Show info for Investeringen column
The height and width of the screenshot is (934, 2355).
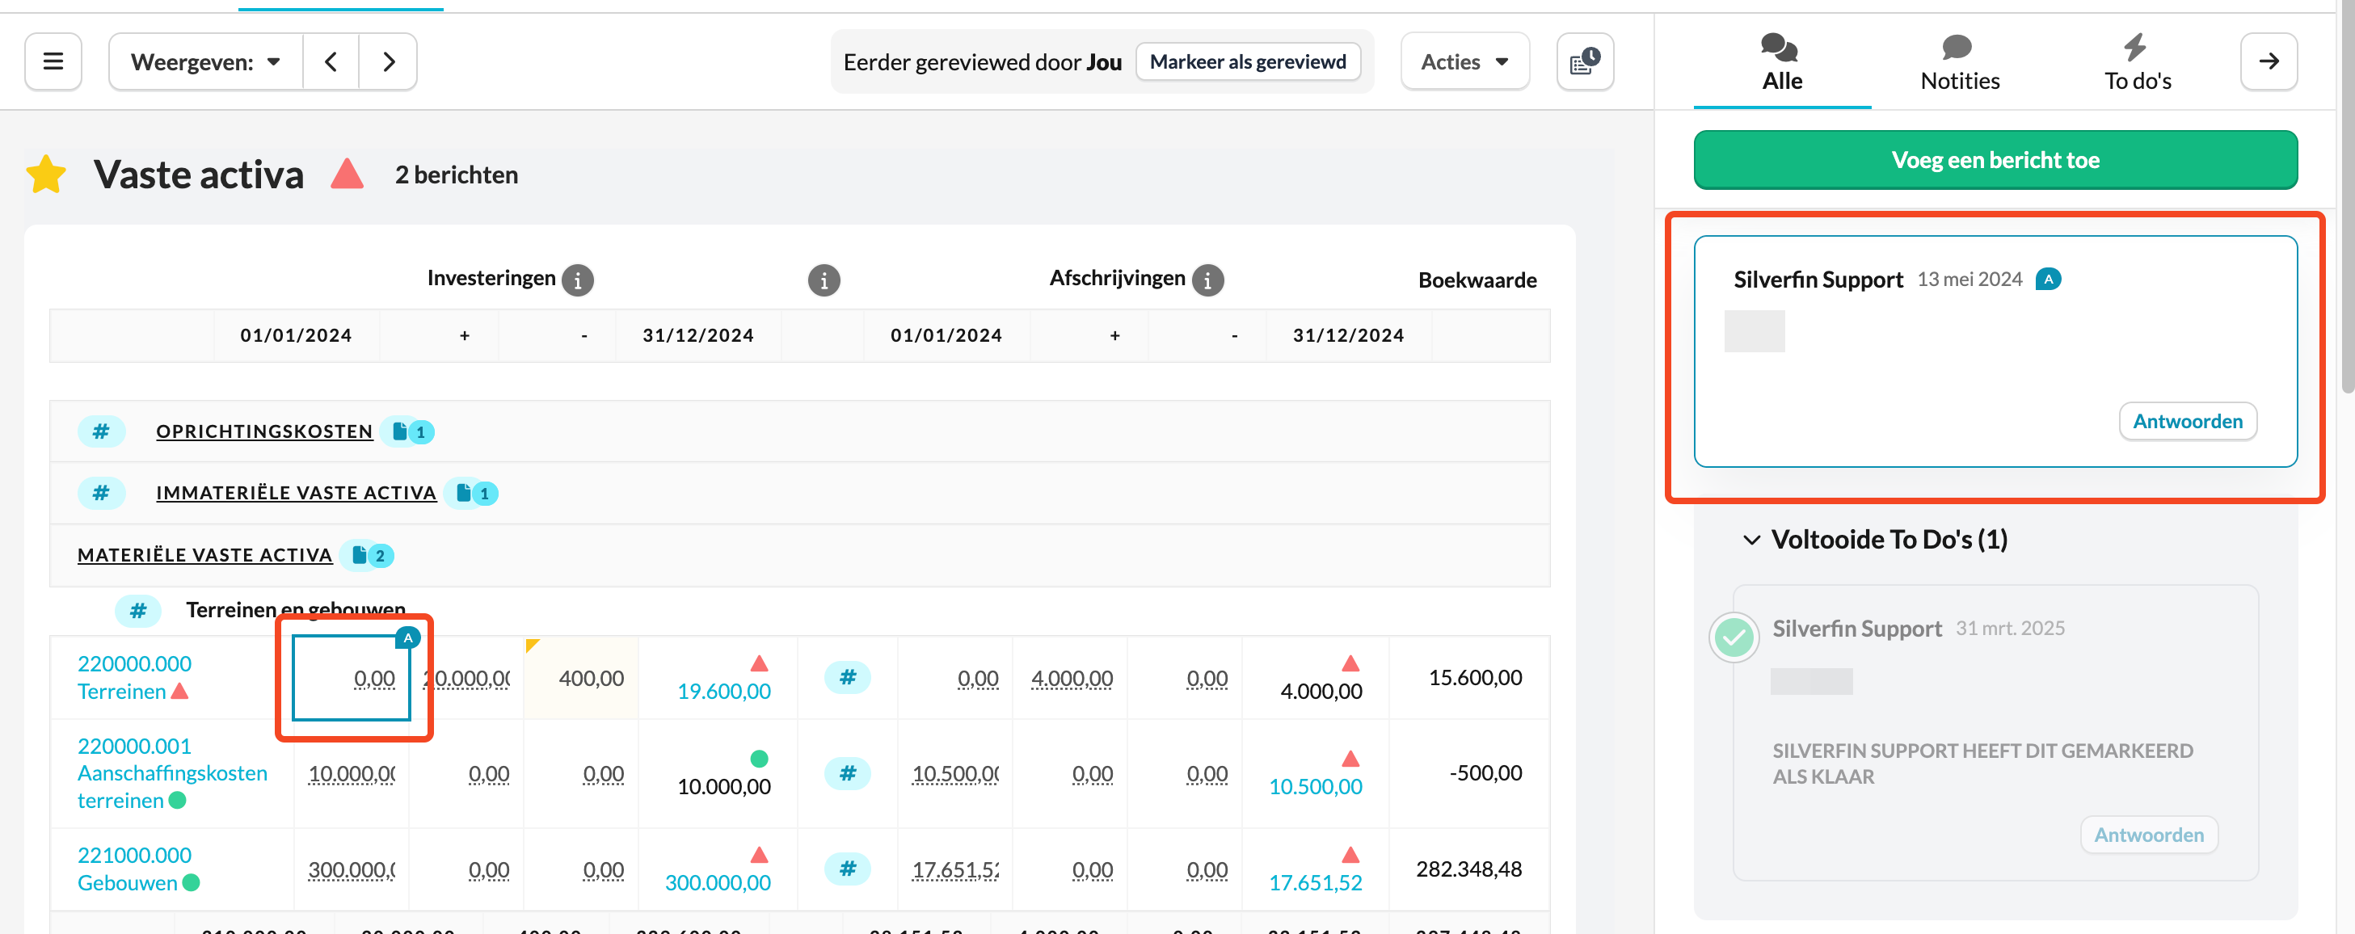(577, 280)
